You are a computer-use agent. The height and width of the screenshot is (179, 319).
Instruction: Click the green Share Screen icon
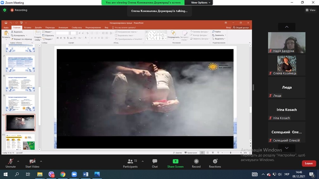click(x=175, y=161)
